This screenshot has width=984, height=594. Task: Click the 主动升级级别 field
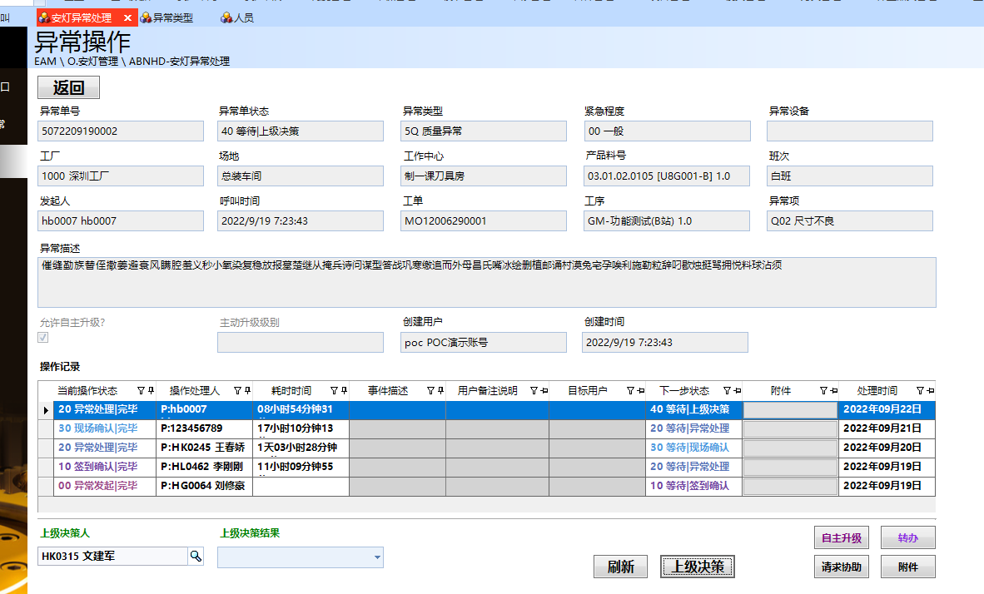[x=301, y=343]
